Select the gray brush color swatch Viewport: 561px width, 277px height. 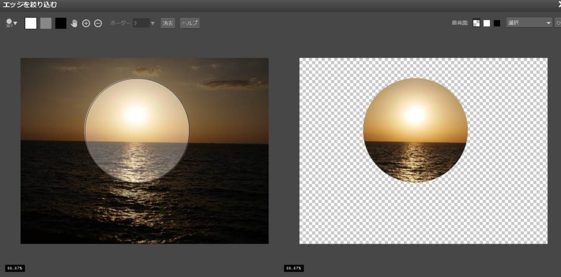coord(46,23)
